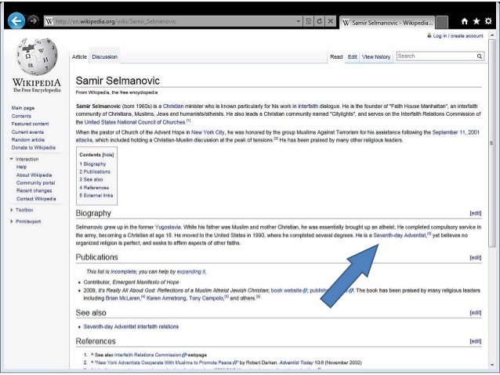Select the Samir Selmanovic - Wikipedia browser tab
Image resolution: width=500 pixels, height=375 pixels.
(387, 23)
